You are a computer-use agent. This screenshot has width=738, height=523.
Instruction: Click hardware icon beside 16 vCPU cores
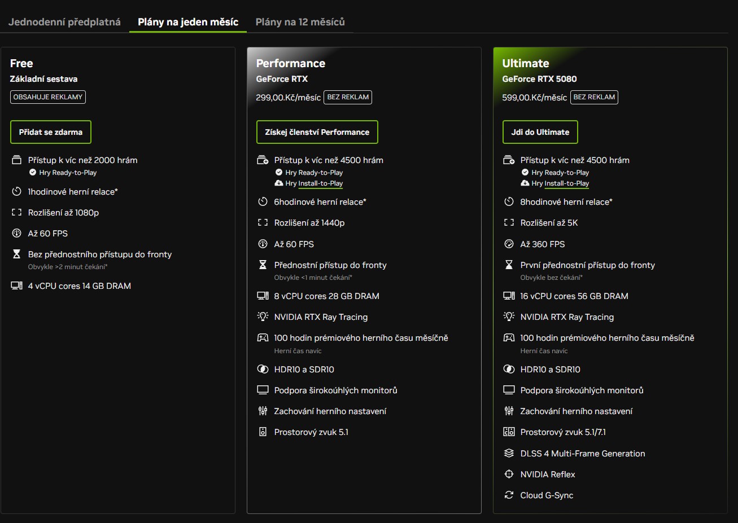[x=509, y=296]
